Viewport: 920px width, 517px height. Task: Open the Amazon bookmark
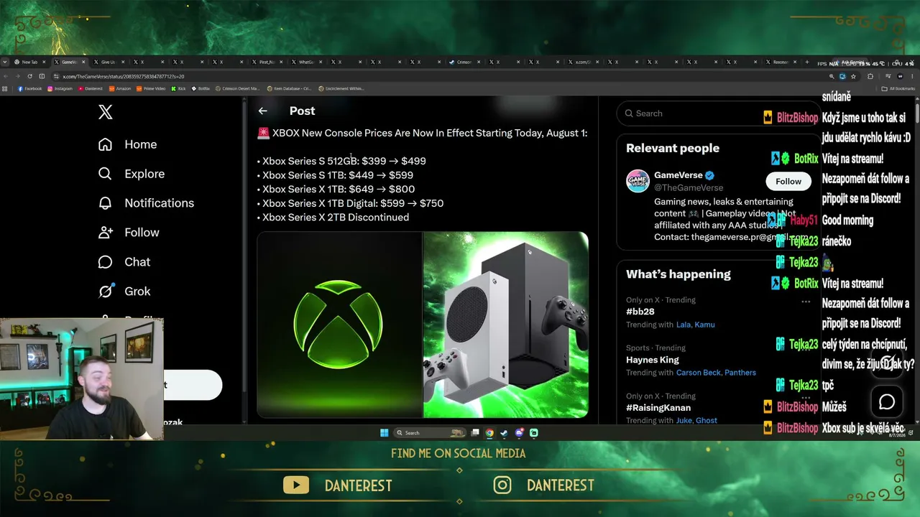point(120,89)
